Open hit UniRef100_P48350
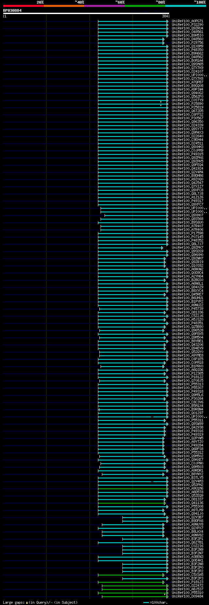 [187, 50]
